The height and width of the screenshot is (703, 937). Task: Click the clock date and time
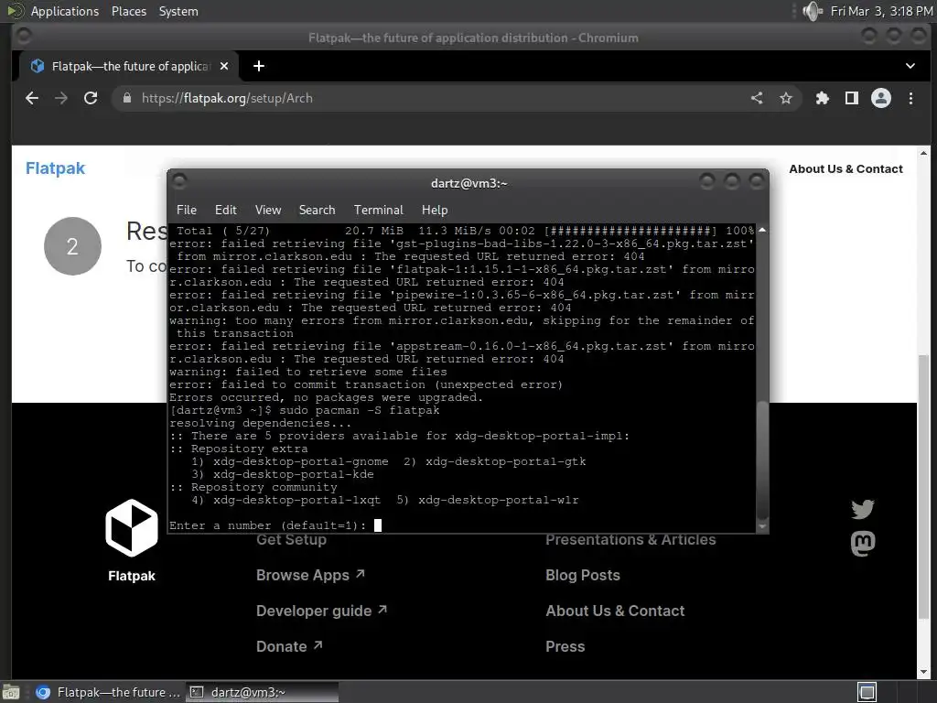pos(881,11)
